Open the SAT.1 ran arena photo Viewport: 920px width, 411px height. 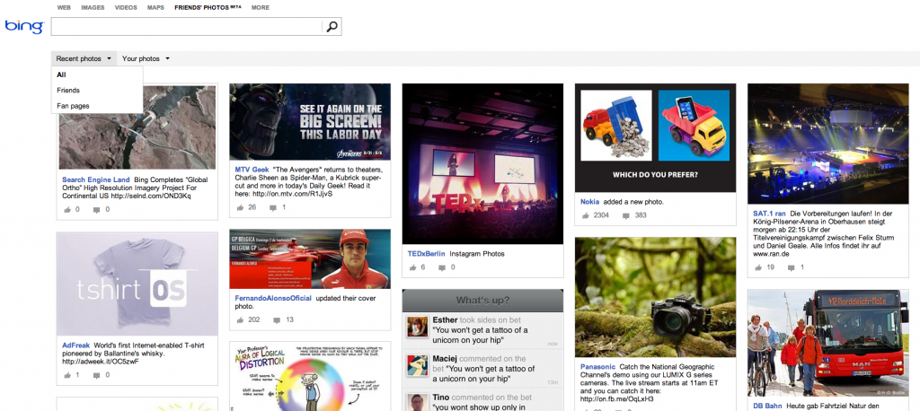[827, 144]
